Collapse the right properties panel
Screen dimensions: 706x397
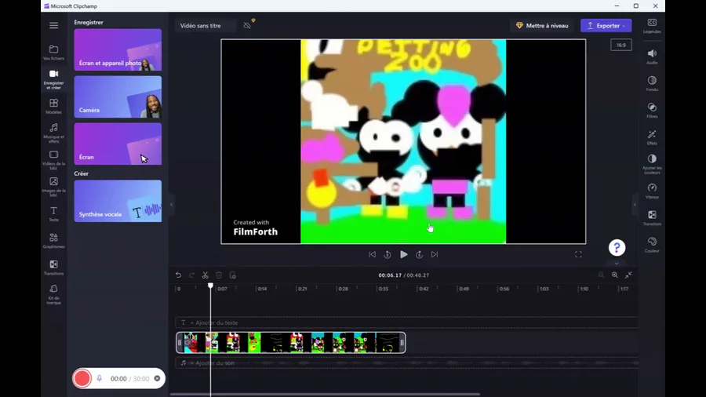(635, 204)
